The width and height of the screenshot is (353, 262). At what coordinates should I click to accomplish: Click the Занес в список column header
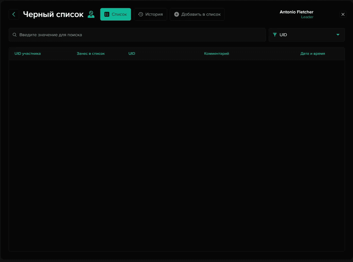(91, 53)
